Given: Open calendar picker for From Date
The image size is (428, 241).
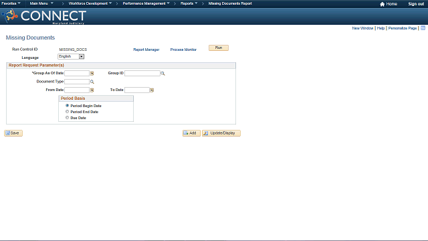Looking at the screenshot, I should tap(92, 90).
